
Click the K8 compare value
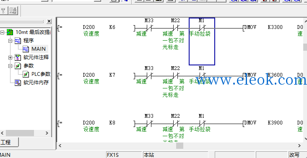[112, 123]
